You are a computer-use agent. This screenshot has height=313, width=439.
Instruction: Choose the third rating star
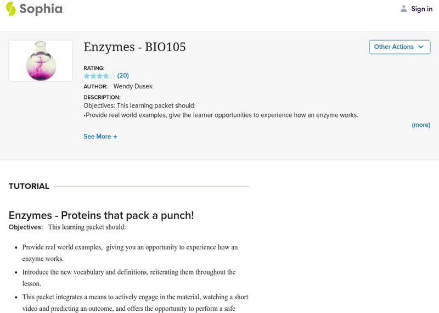pyautogui.click(x=99, y=76)
